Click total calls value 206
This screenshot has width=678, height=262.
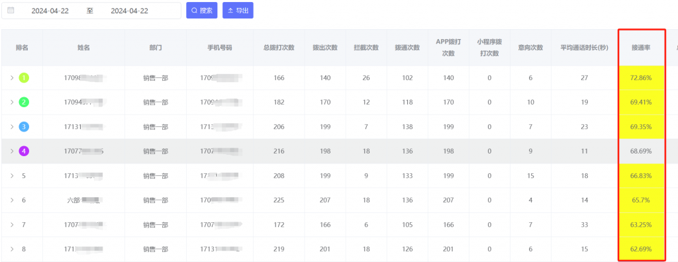pos(279,127)
